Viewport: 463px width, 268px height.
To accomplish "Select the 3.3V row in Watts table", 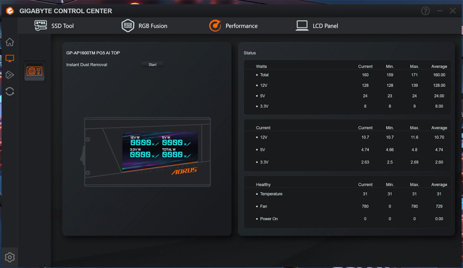I will (x=348, y=106).
